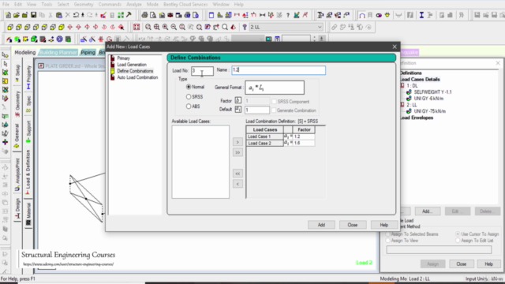Select Primary in Add New Load Cases tree
Viewport: 505px width, 284px height.
(x=123, y=58)
